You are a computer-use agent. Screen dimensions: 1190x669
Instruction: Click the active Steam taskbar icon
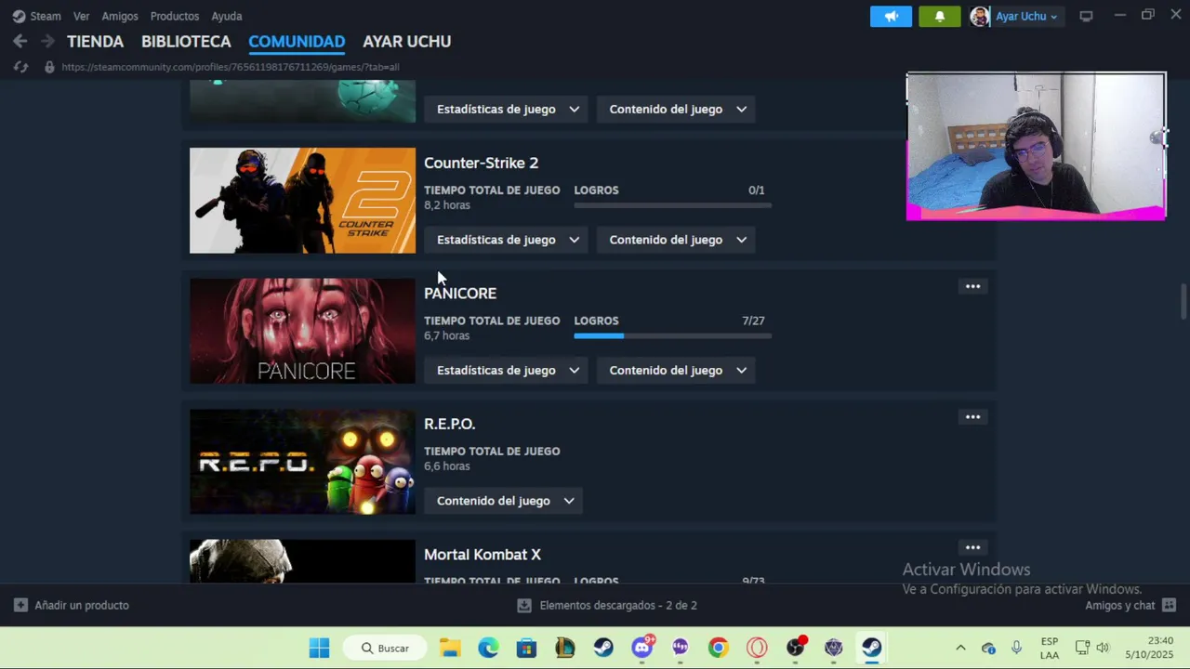click(x=871, y=648)
